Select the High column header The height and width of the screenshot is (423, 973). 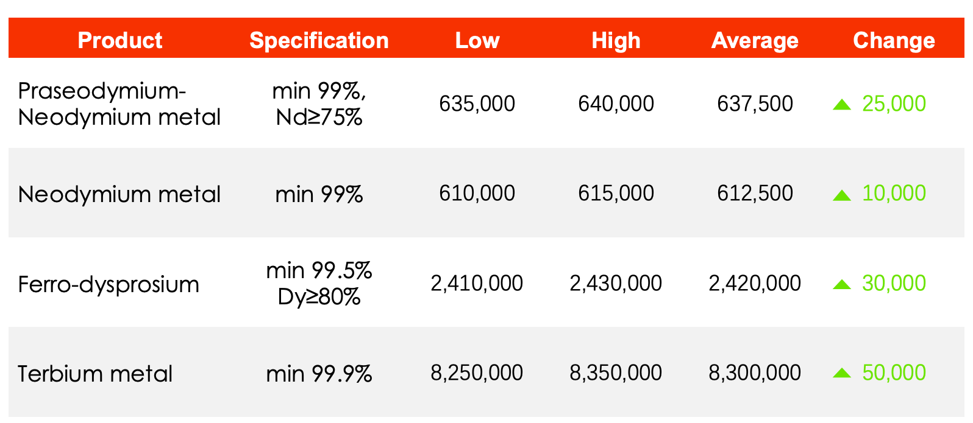click(616, 40)
